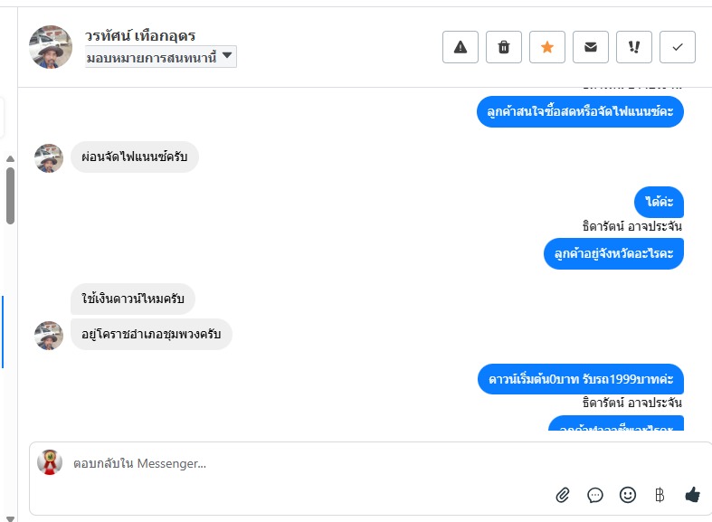The height and width of the screenshot is (522, 712).
Task: Click the customer's profile photo in header
Action: click(x=51, y=47)
